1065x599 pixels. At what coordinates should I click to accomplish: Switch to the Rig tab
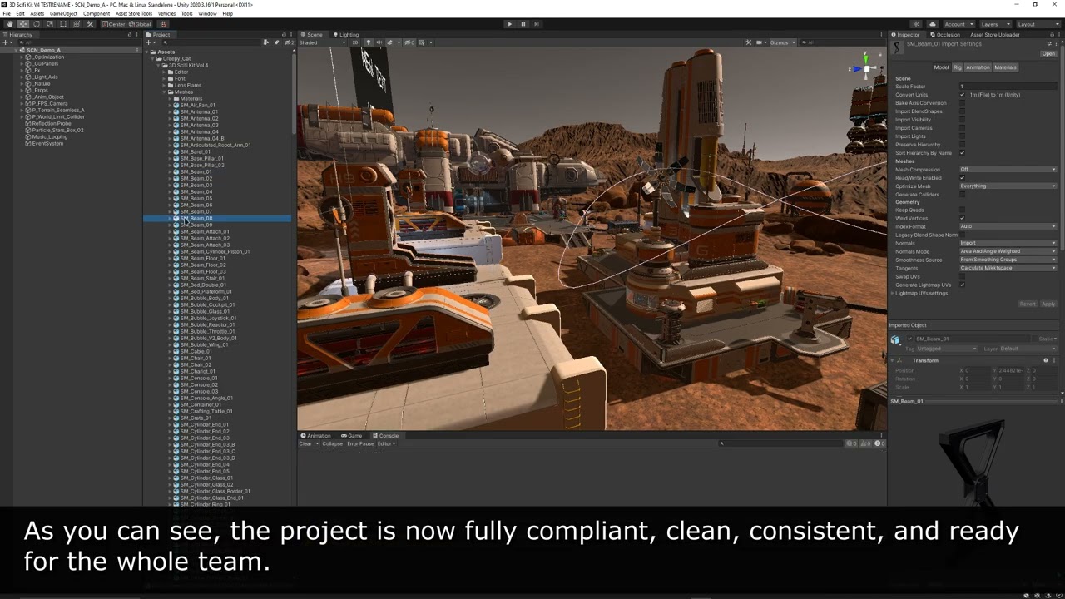coord(958,67)
